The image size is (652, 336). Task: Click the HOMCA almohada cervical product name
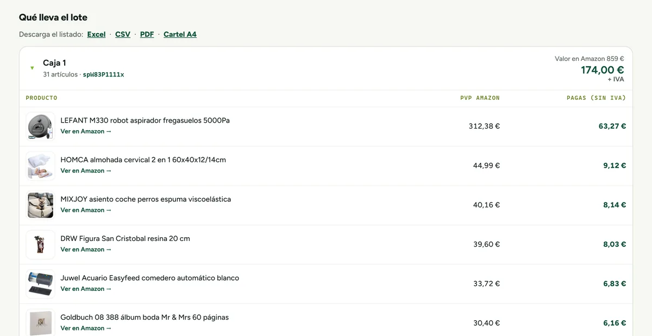point(143,160)
